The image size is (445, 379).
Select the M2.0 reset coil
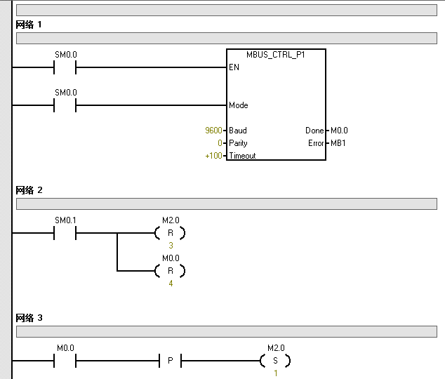[x=171, y=234]
